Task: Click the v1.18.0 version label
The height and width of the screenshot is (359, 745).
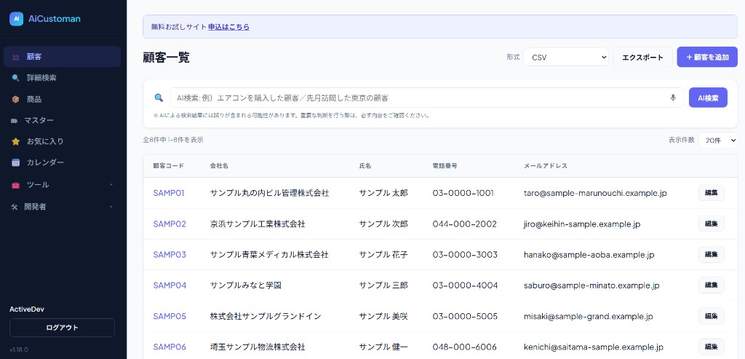Action: click(19, 350)
